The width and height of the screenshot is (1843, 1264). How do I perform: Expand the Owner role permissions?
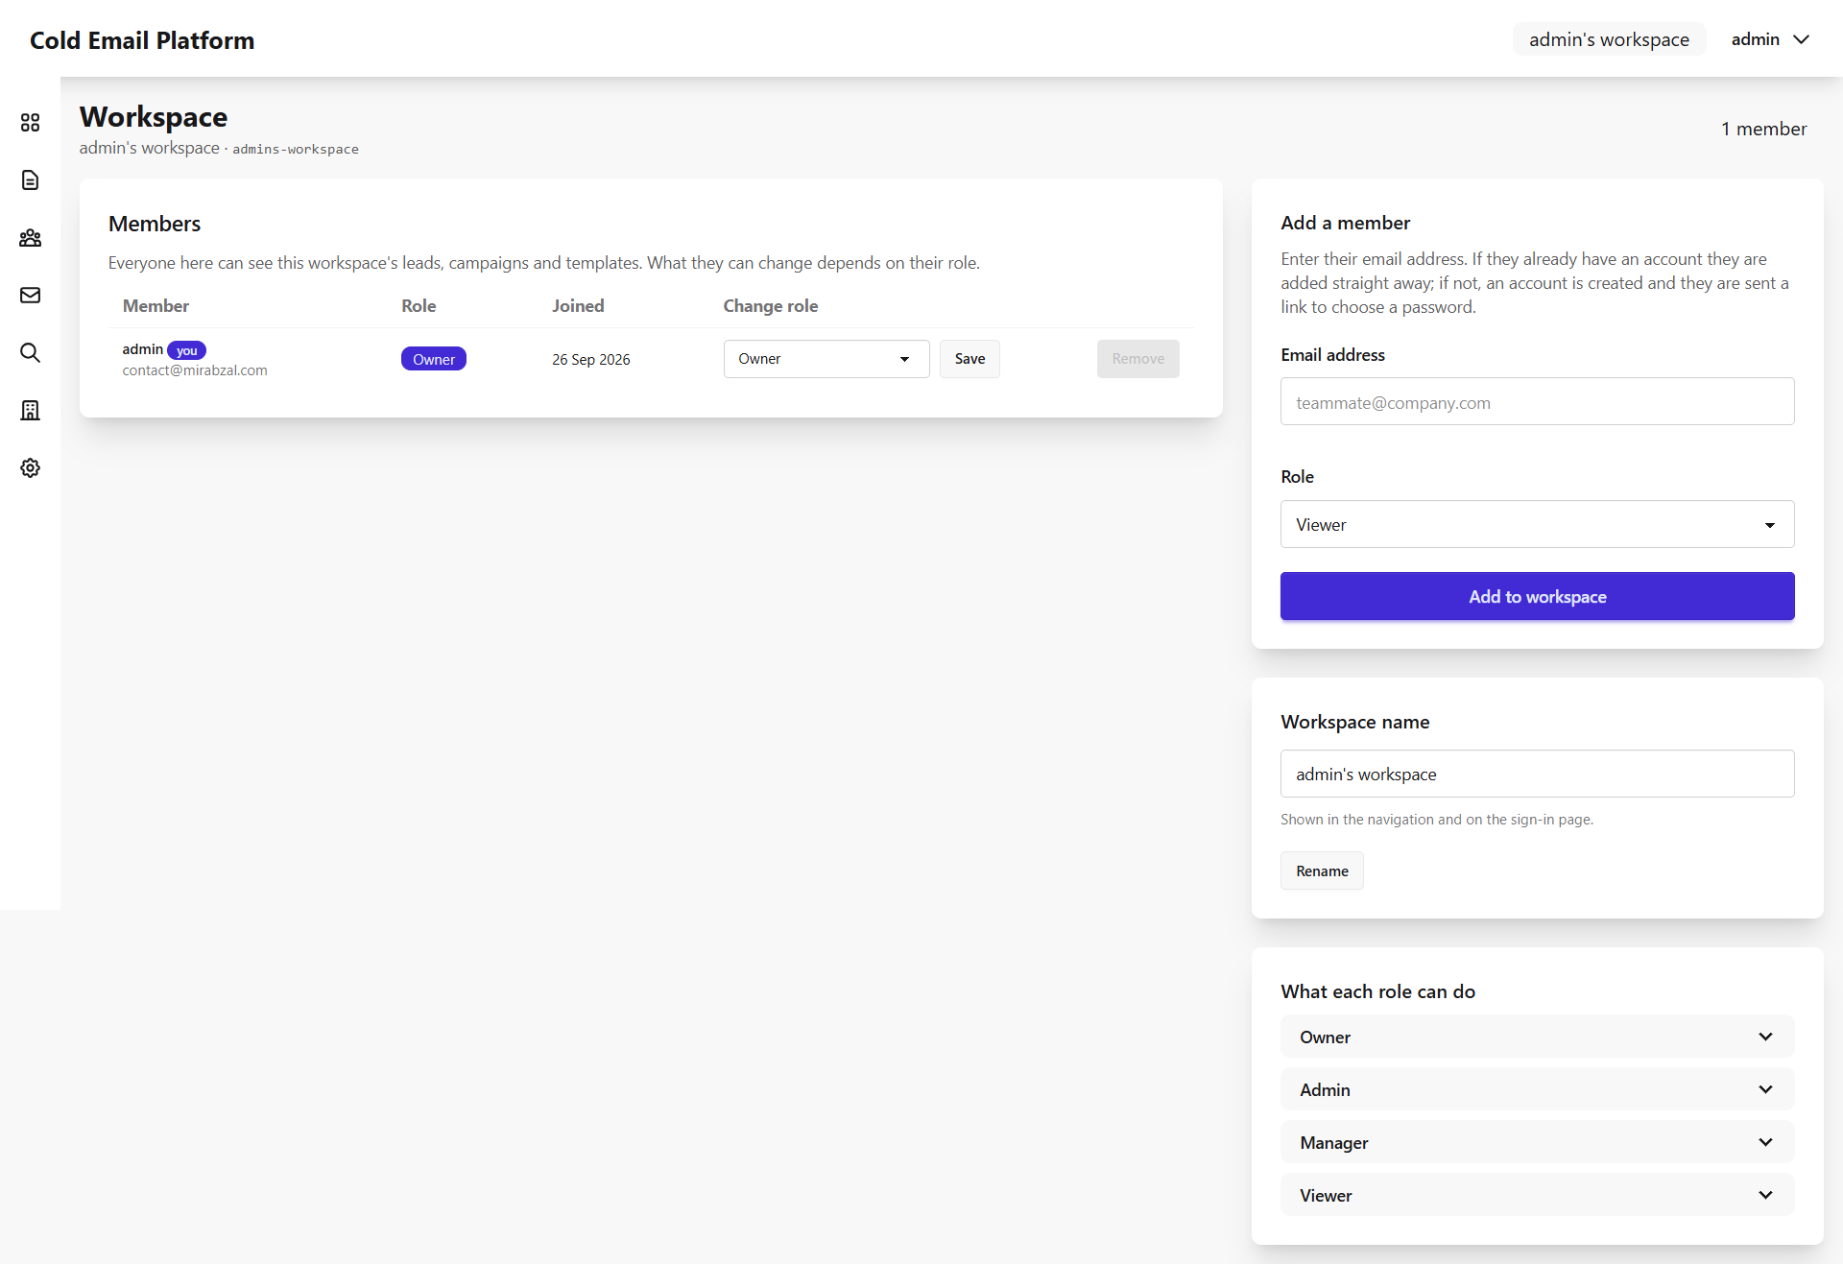[1537, 1037]
